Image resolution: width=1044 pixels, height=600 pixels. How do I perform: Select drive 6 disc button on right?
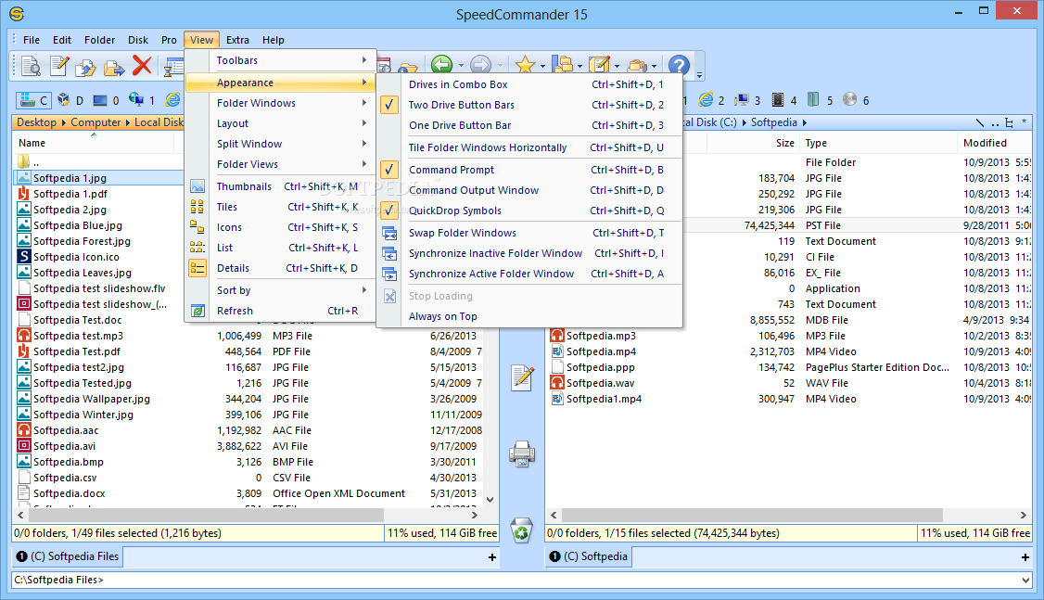click(x=856, y=100)
